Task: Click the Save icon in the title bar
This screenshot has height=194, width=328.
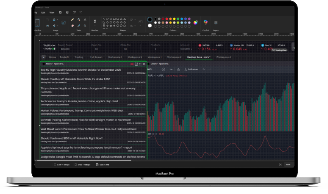Action: pos(61,12)
